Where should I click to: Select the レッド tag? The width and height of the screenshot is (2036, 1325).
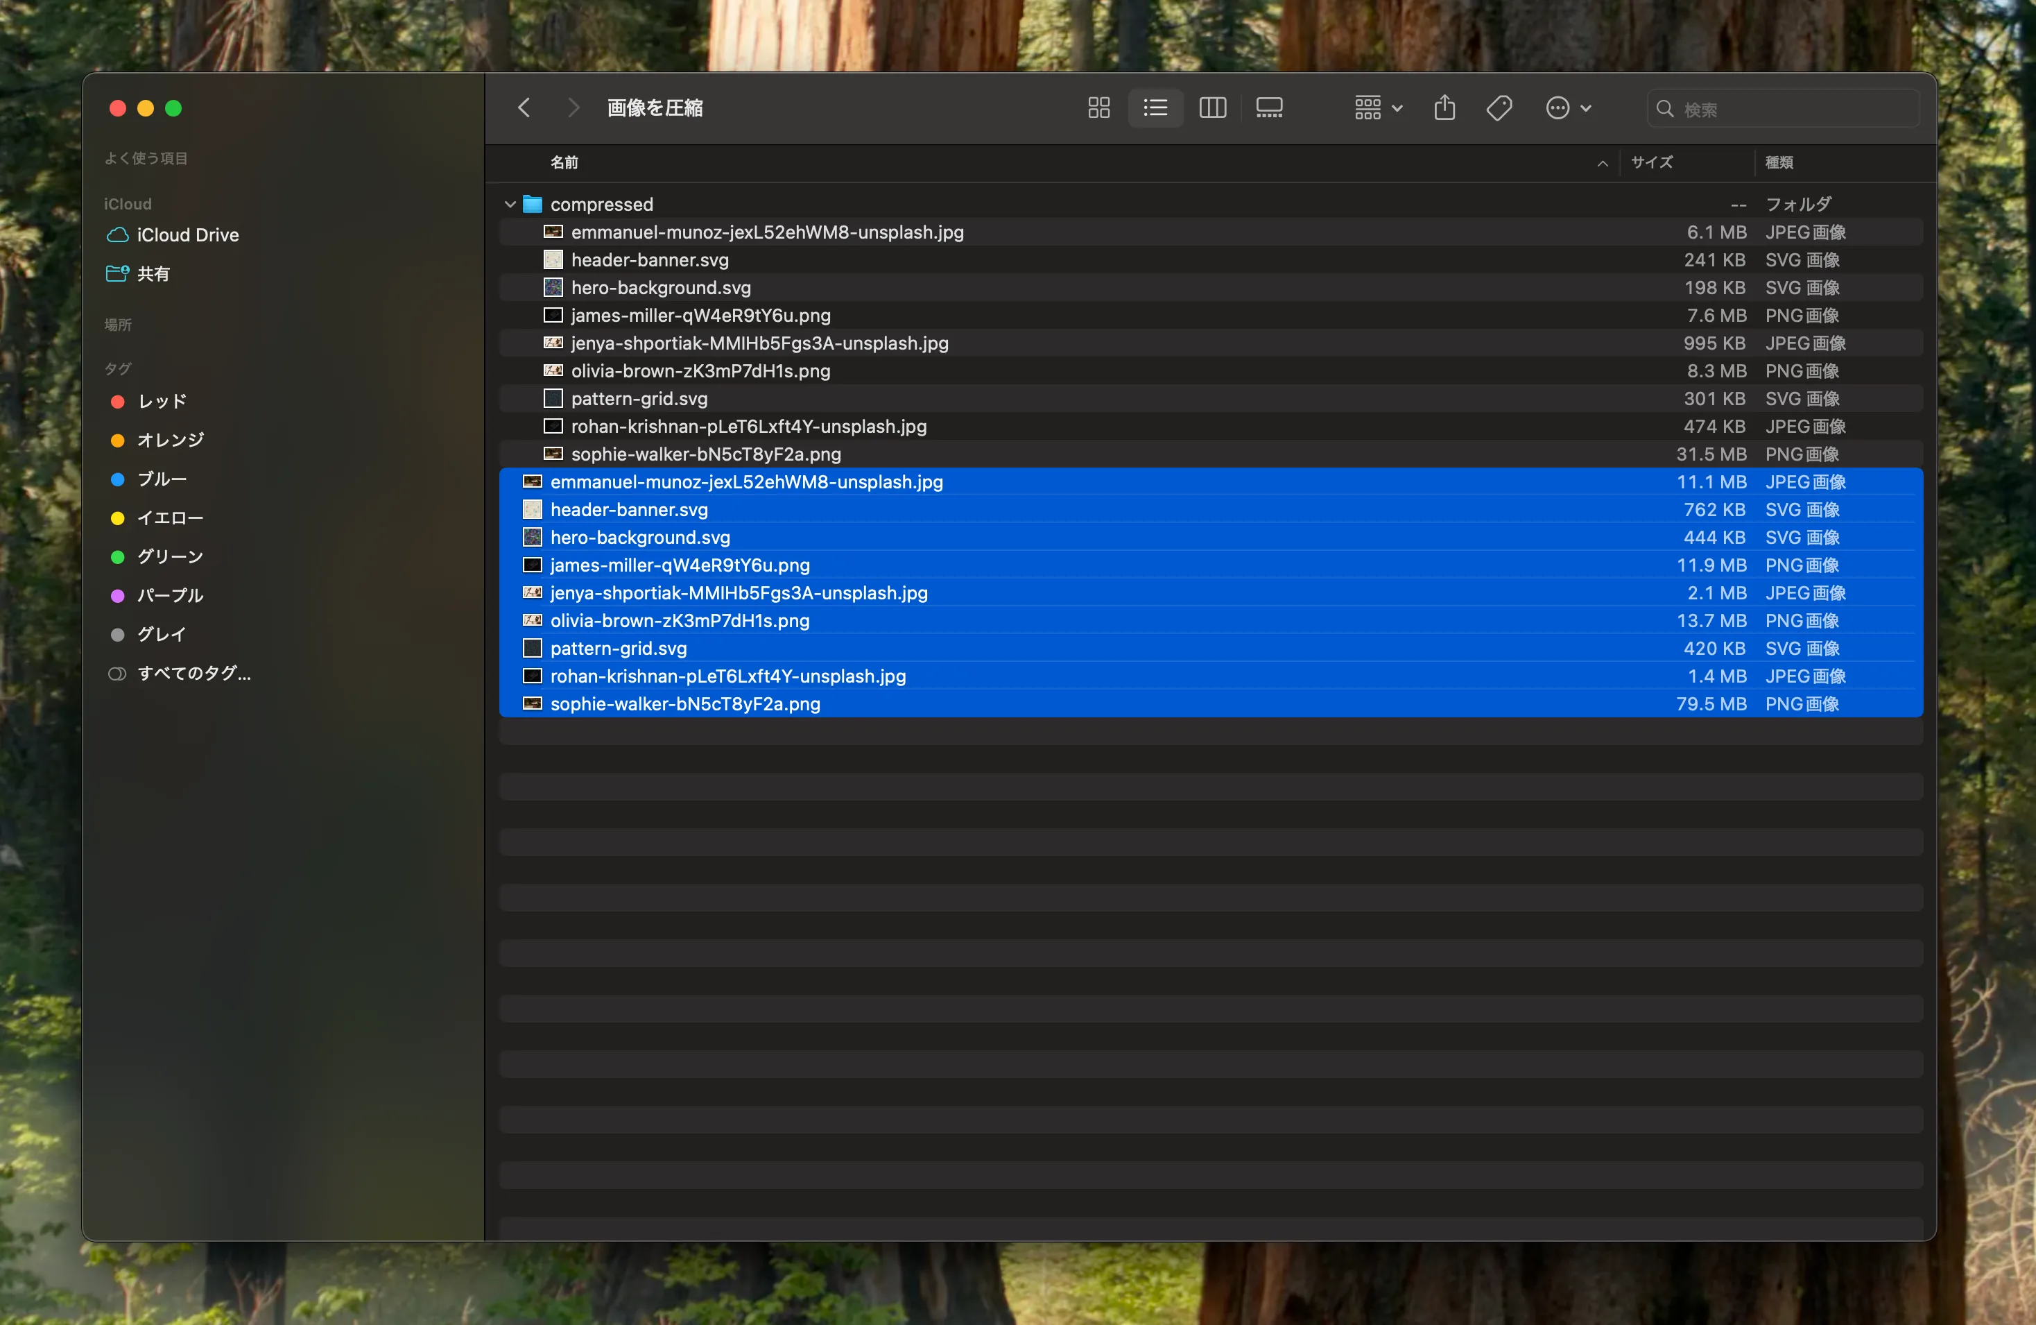click(150, 400)
